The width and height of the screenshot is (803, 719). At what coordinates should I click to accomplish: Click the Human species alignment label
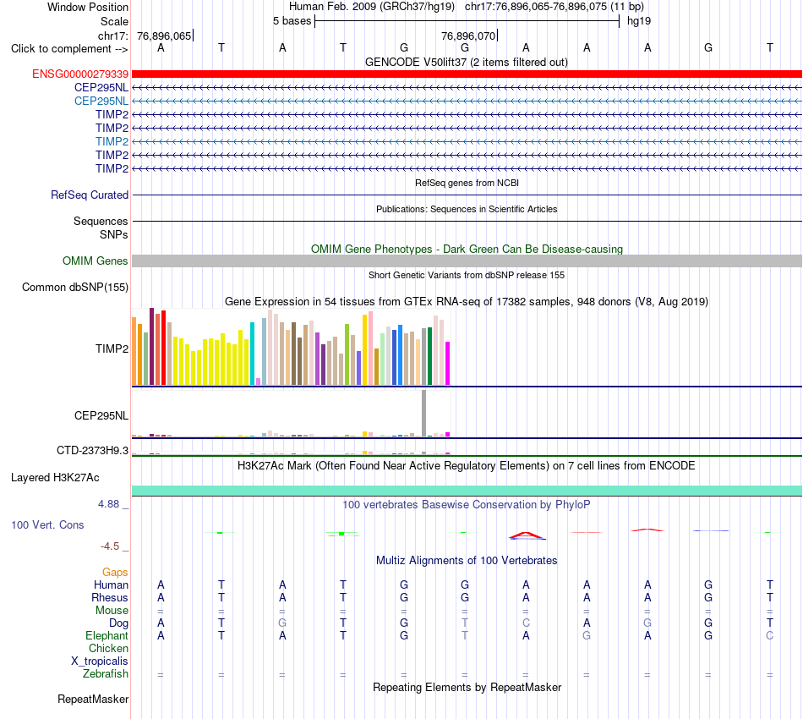(x=111, y=585)
